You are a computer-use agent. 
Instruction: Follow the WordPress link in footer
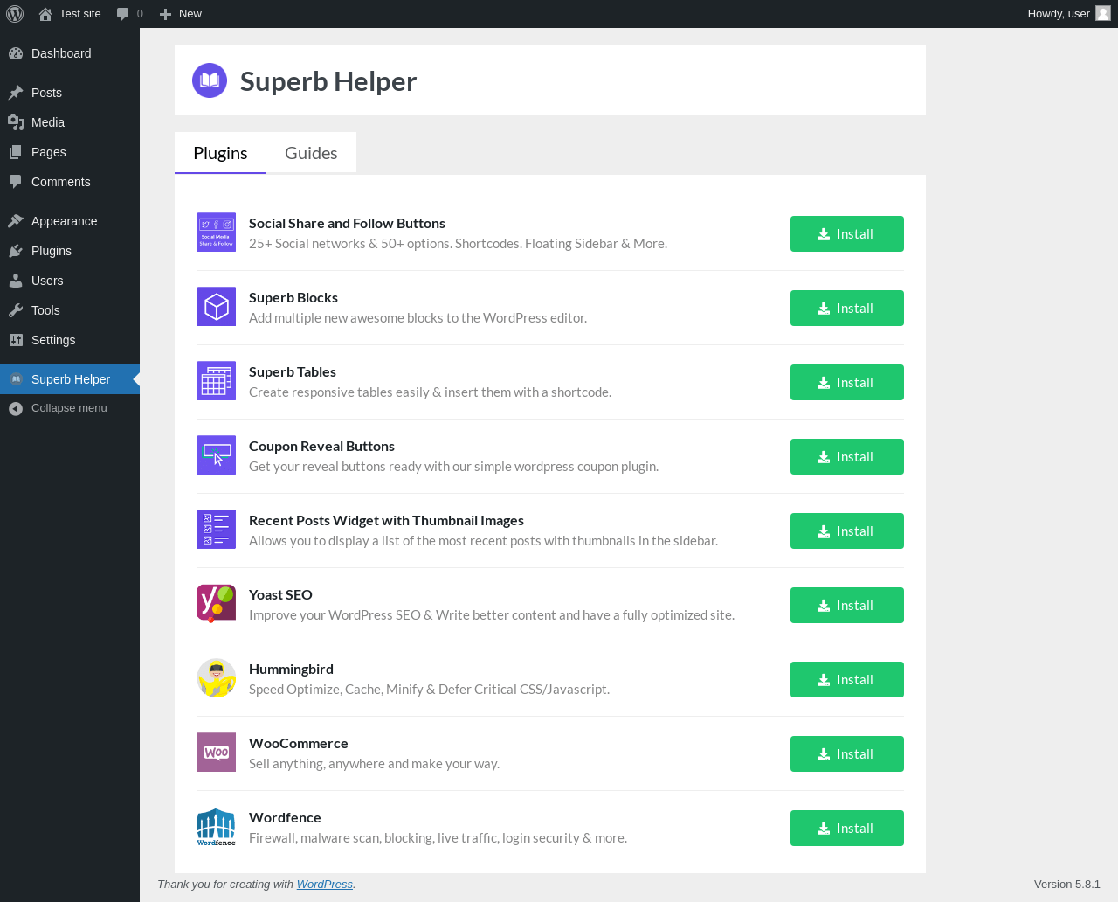(325, 885)
